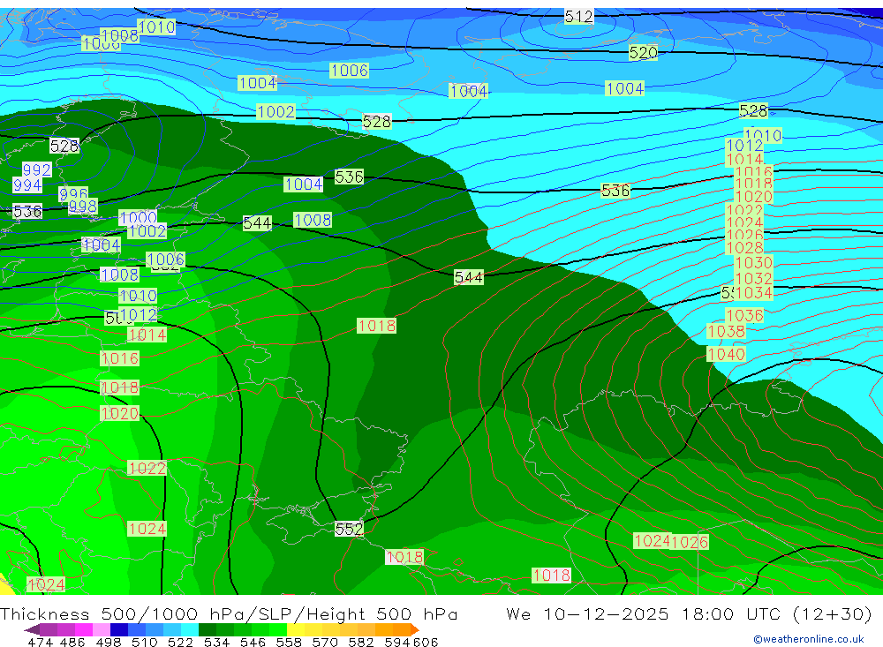Screen dimensions: 883x647
Task: Click the blue 994 pressure label
Action: [x=27, y=184]
